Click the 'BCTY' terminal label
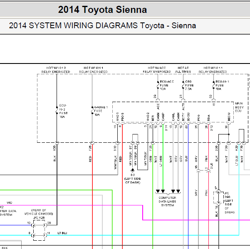 (183, 117)
